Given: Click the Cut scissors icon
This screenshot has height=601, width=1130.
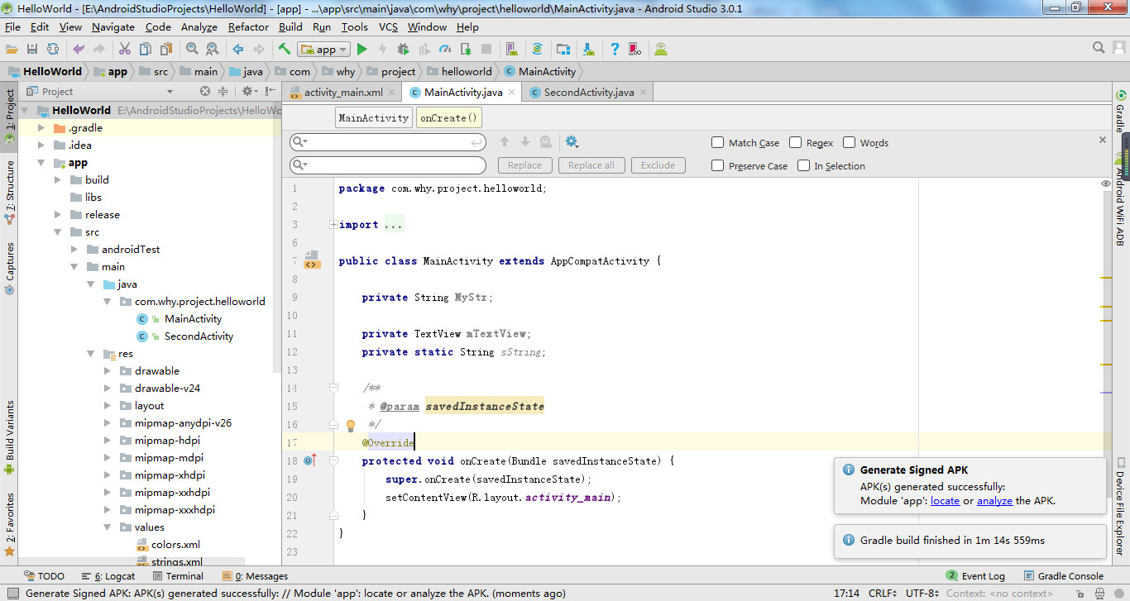Looking at the screenshot, I should pyautogui.click(x=125, y=50).
